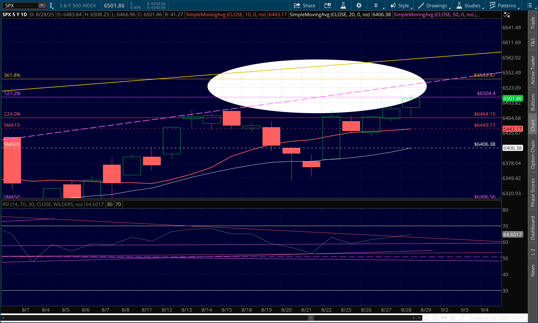Open the Style menu
538x323 pixels.
click(x=400, y=5)
